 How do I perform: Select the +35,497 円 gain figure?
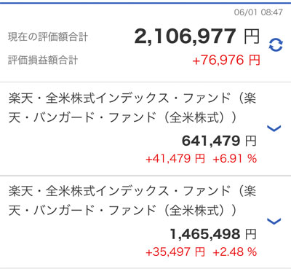pyautogui.click(x=175, y=252)
